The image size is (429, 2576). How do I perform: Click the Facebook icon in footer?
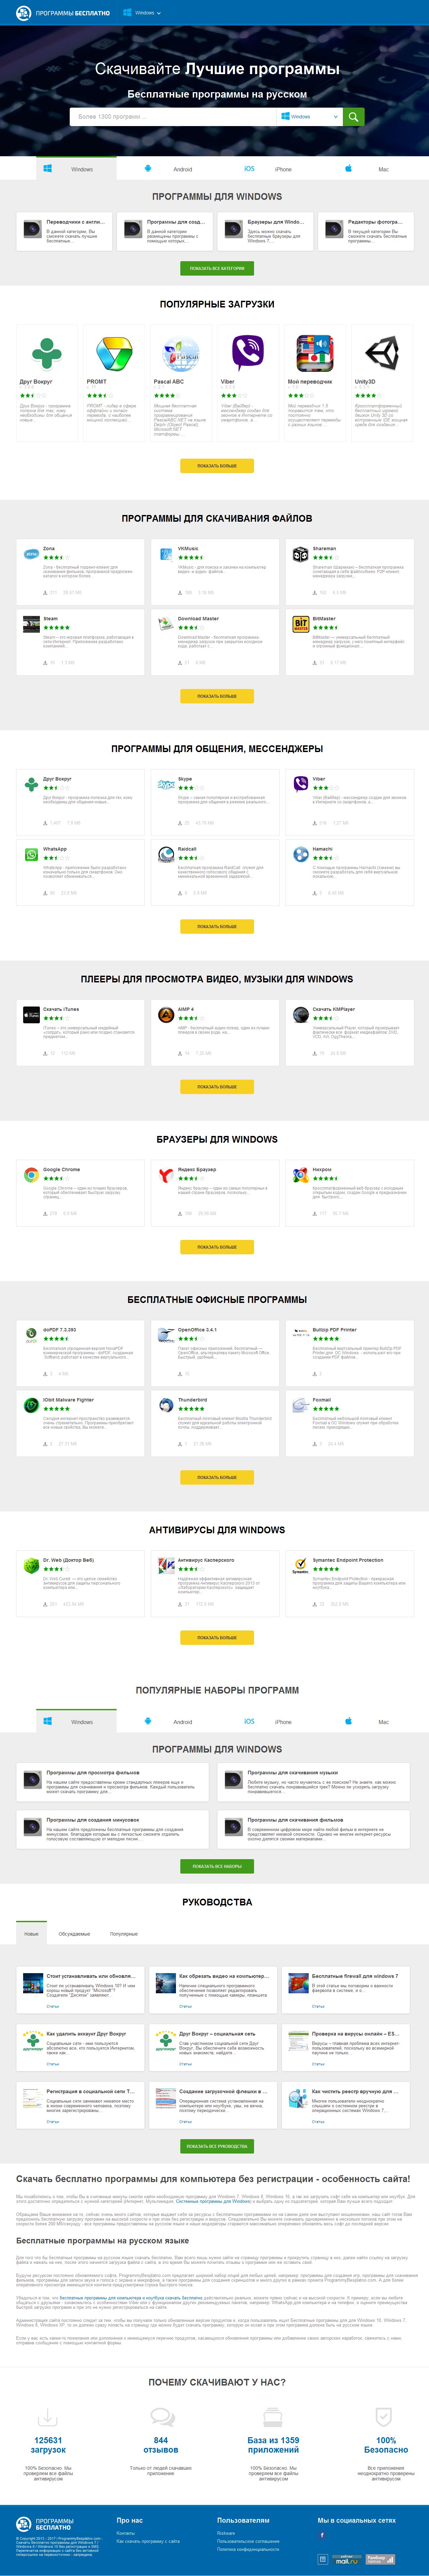click(322, 2535)
